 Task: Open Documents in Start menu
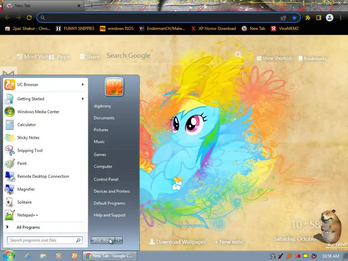104,118
